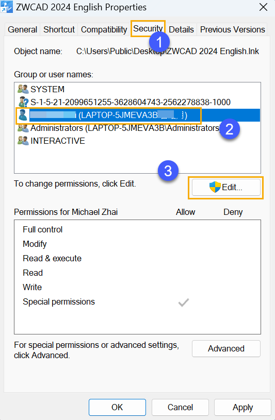Click the Advanced button
Screen dimensions: 275x420
226,348
